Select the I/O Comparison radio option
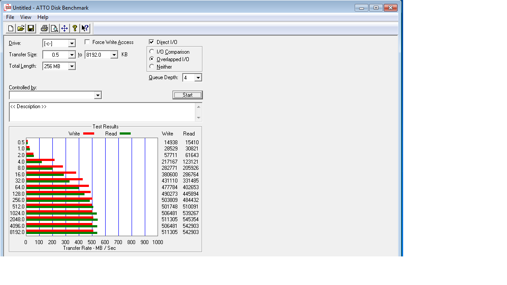The width and height of the screenshot is (507, 285). click(x=152, y=51)
